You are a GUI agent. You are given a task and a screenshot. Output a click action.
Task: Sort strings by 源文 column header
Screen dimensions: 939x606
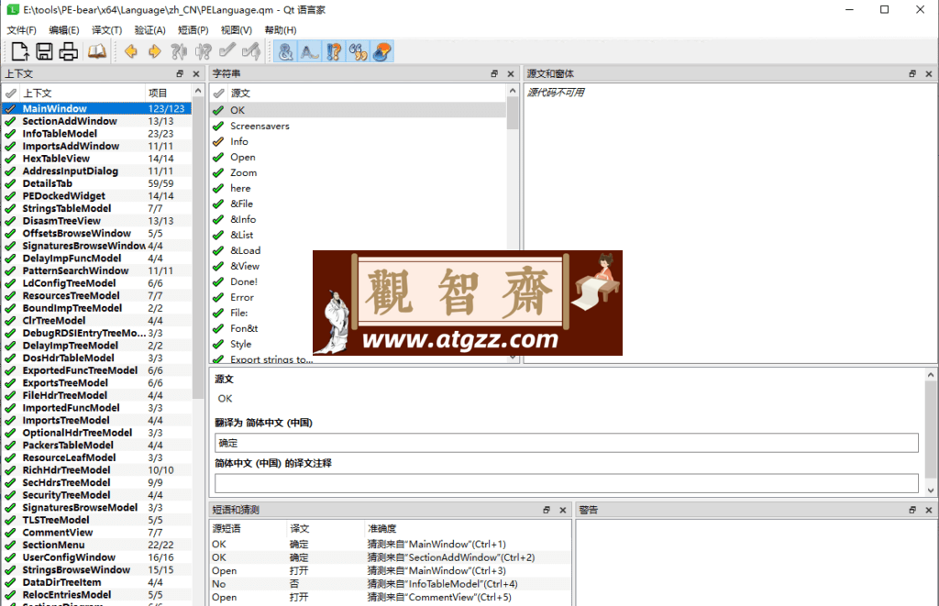click(366, 93)
